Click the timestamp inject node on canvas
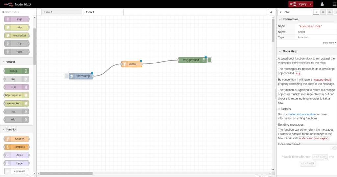Image resolution: width=337 pixels, height=177 pixels. [x=81, y=76]
